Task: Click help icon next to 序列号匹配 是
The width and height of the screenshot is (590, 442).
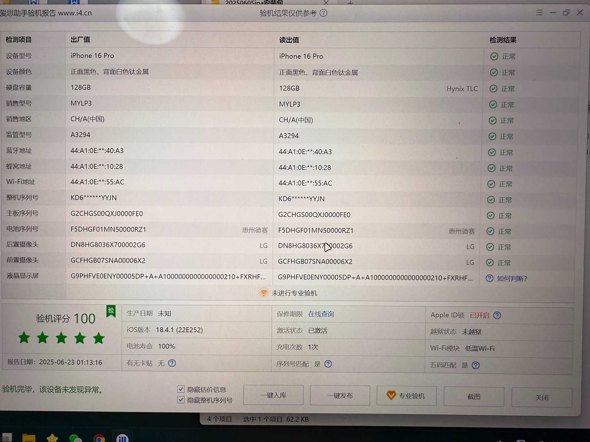Action: click(328, 364)
